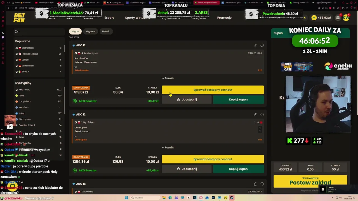Click edit pencil icon on Odra Opole coupon
The image size is (358, 201).
[x=255, y=114]
